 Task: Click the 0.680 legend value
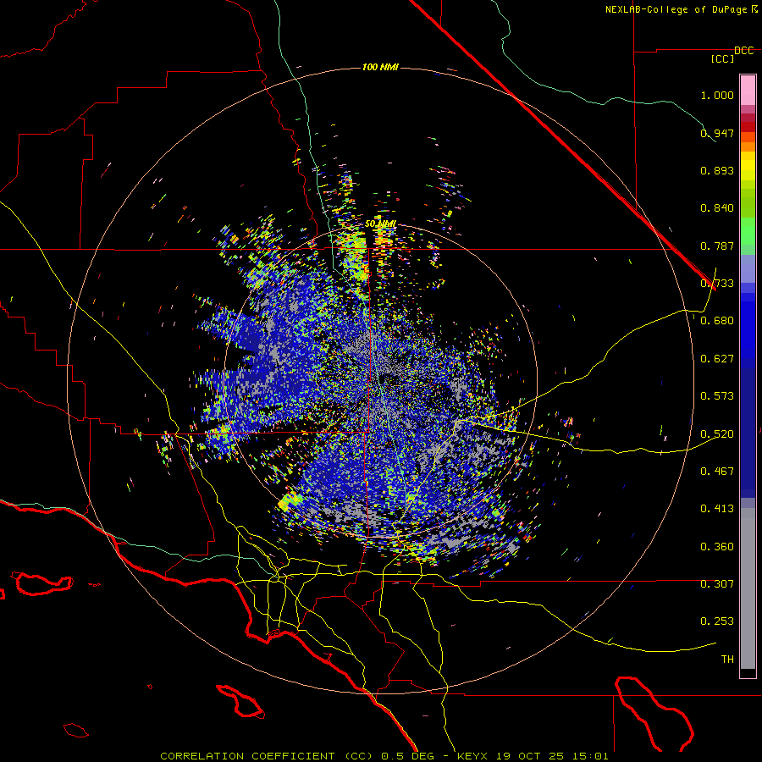tap(717, 321)
